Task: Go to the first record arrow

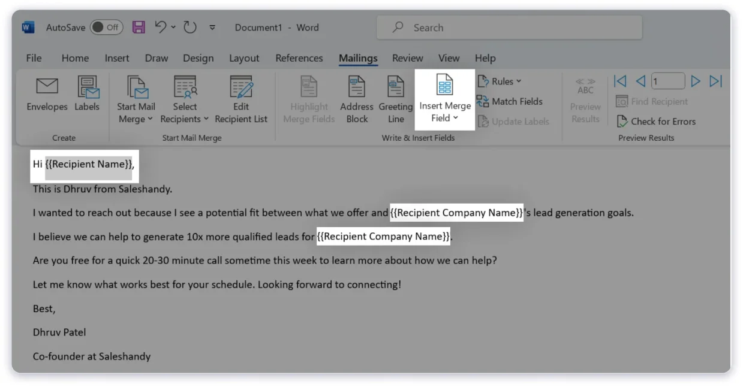Action: (621, 81)
